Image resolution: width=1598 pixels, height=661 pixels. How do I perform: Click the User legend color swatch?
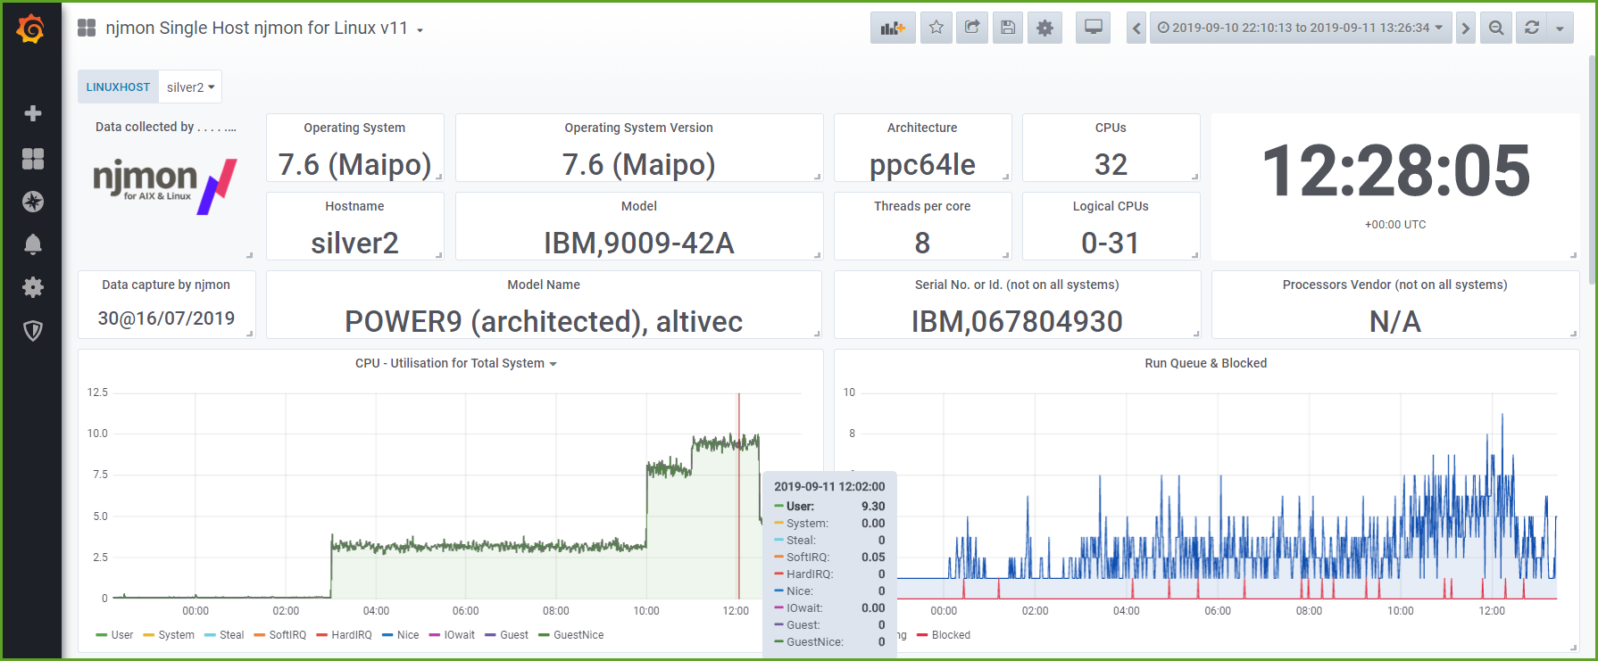[102, 635]
